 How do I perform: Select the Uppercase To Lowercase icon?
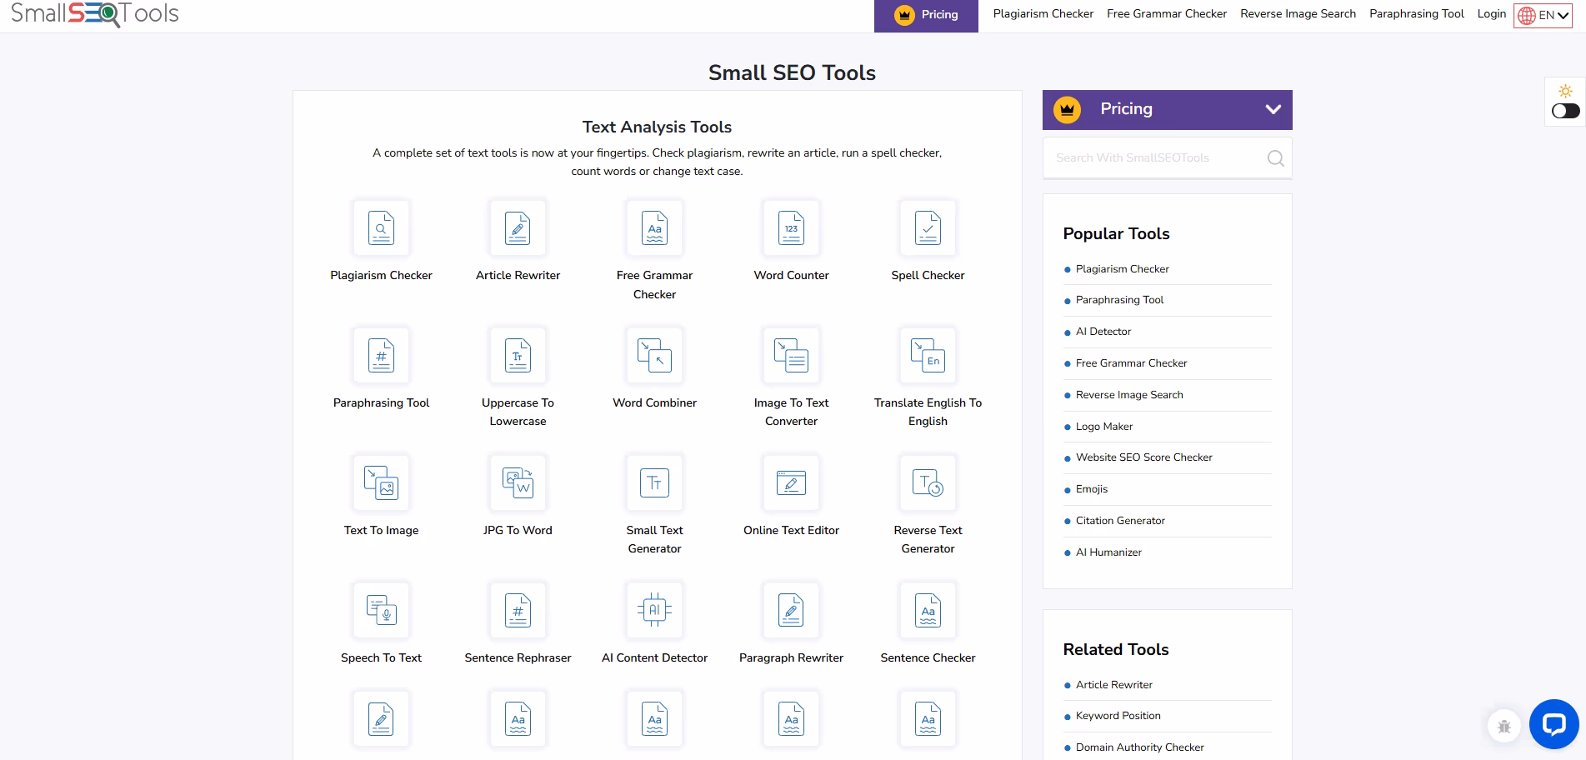518,356
